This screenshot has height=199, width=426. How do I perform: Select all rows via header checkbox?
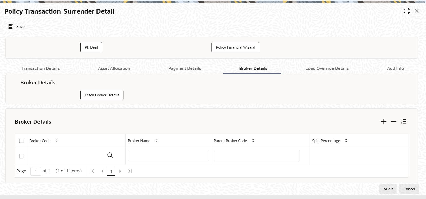21,141
